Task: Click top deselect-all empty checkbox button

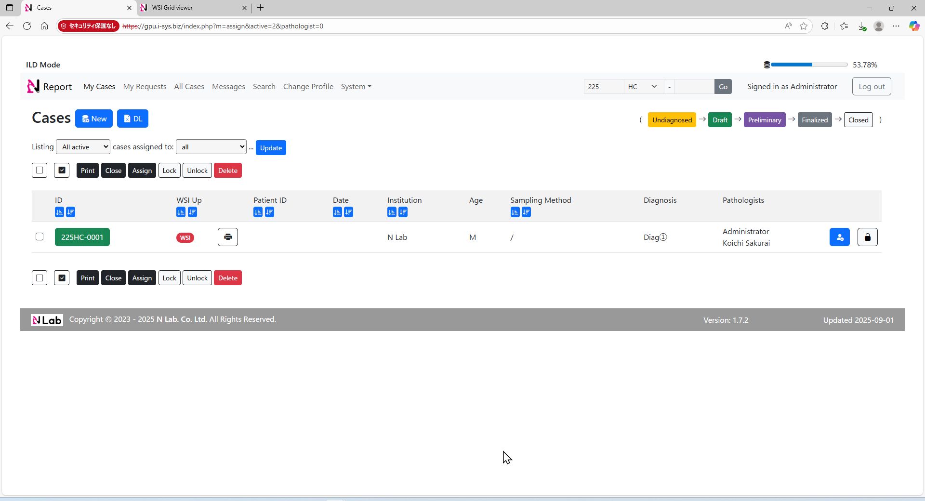Action: pyautogui.click(x=40, y=171)
